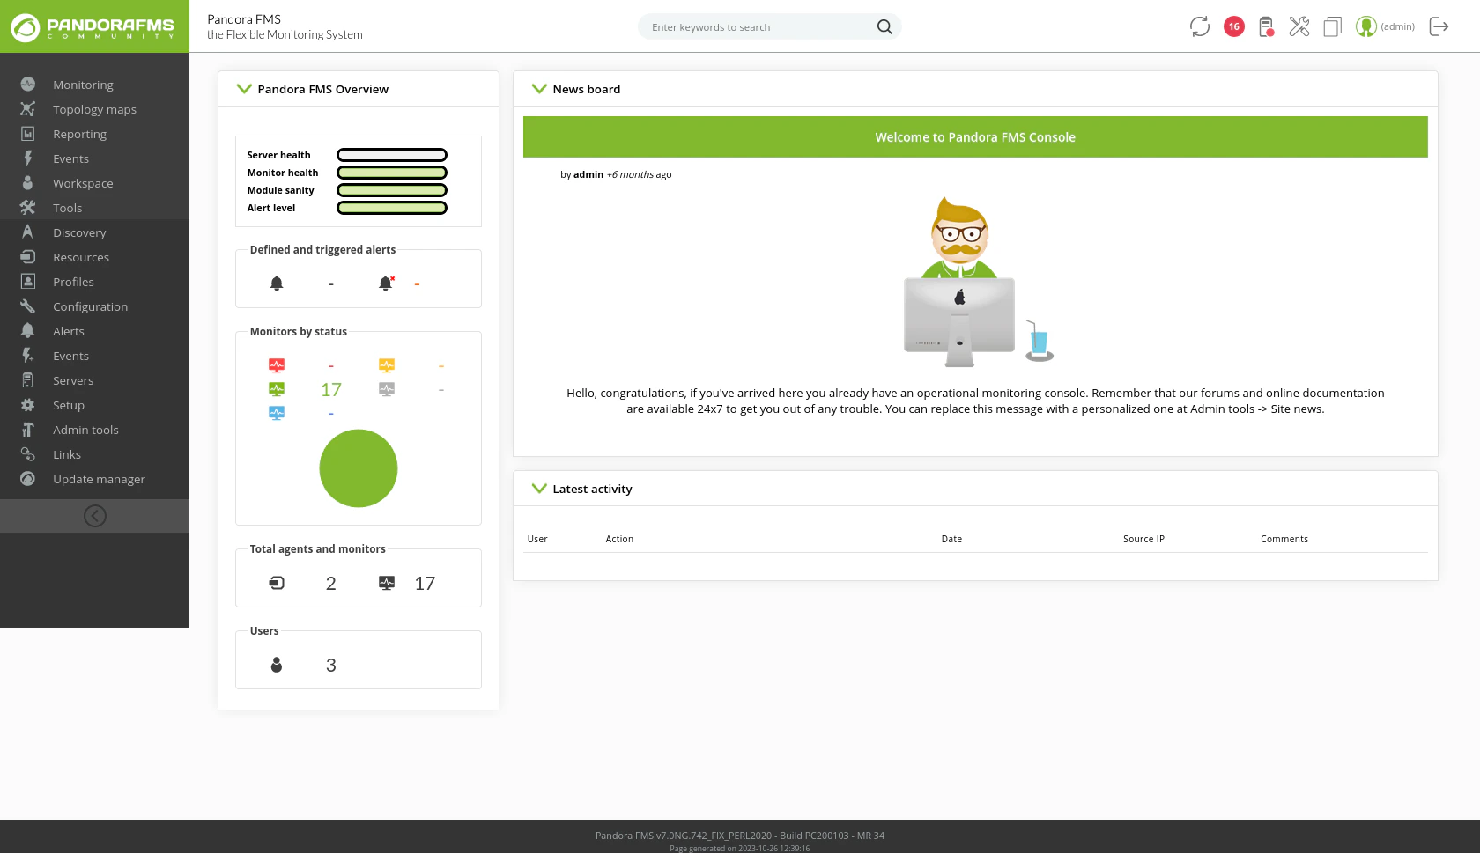Click the Resources sidebar icon
The image size is (1480, 854).
pyautogui.click(x=28, y=257)
